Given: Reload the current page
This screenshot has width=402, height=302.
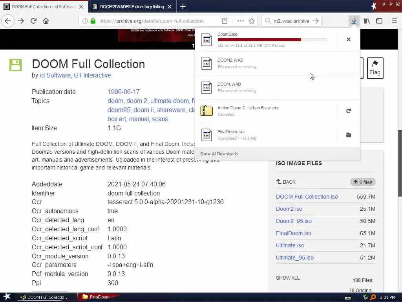Looking at the screenshot, I should click(x=33, y=21).
